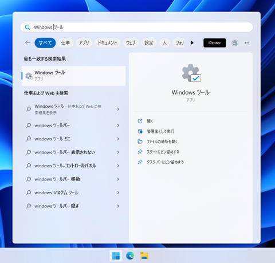Click the open icon next to 開く

140,121
